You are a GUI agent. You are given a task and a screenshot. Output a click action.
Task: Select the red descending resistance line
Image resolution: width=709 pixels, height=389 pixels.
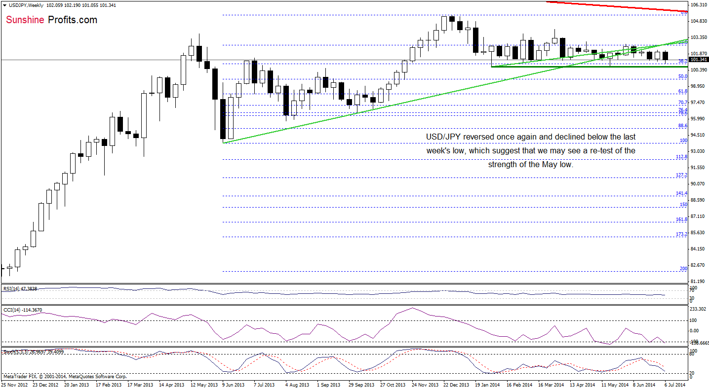(x=617, y=6)
